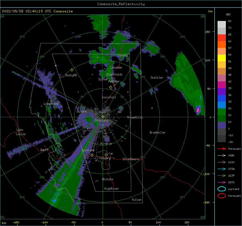Click the red 60–65 dBZ color swatch
This screenshot has width=242, height=226.
pos(222,38)
